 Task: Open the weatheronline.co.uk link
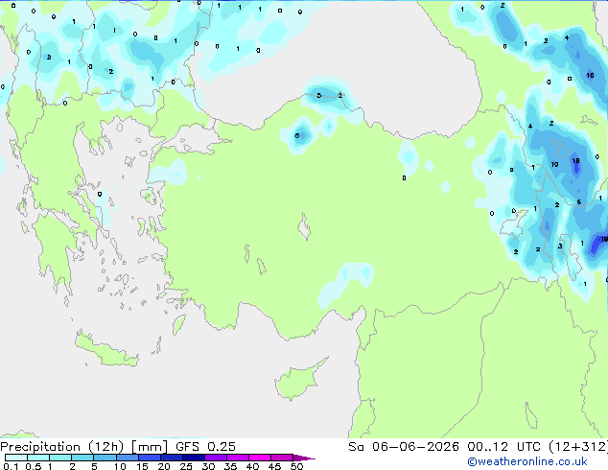pos(527,461)
